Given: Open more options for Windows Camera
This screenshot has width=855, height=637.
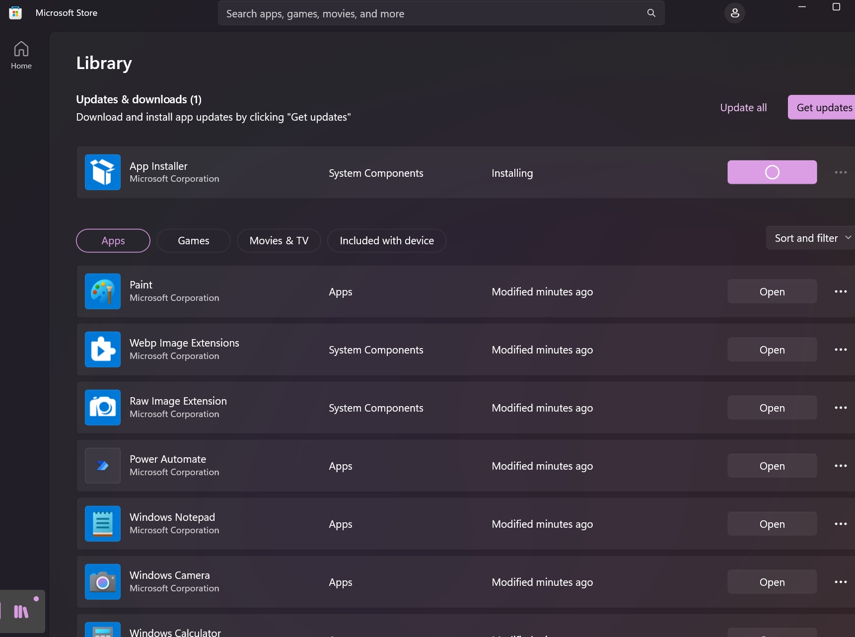Looking at the screenshot, I should tap(841, 582).
